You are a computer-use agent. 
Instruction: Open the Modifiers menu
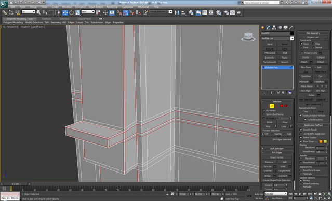click(68, 7)
